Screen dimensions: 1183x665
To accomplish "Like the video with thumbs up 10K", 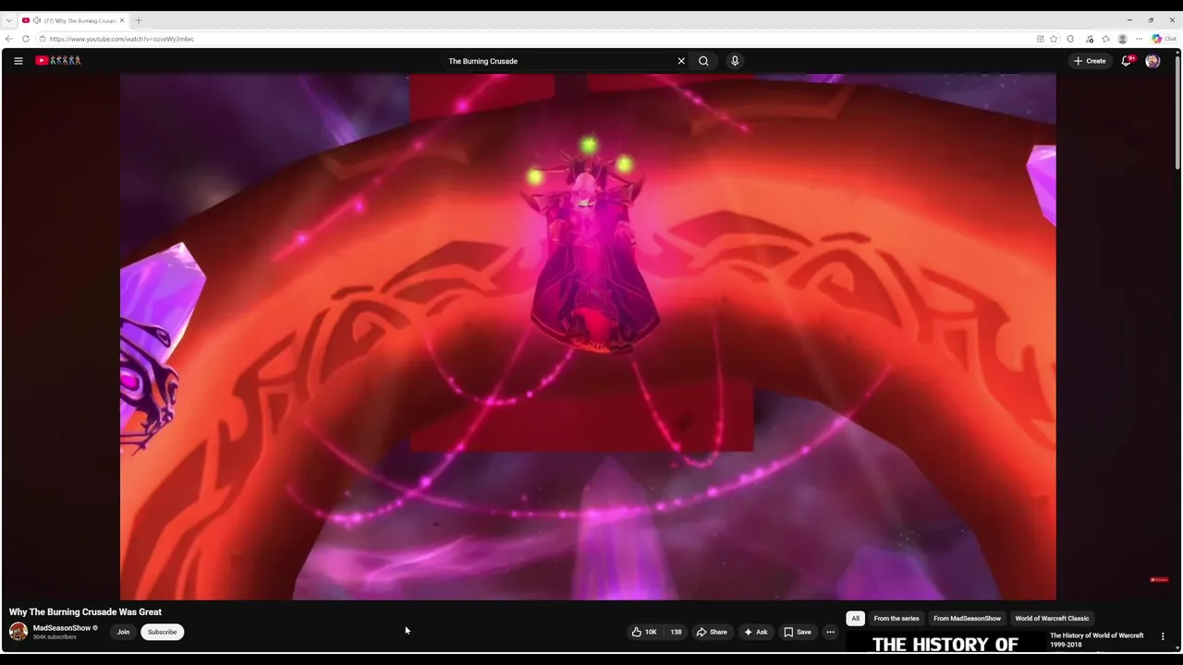I will point(644,632).
